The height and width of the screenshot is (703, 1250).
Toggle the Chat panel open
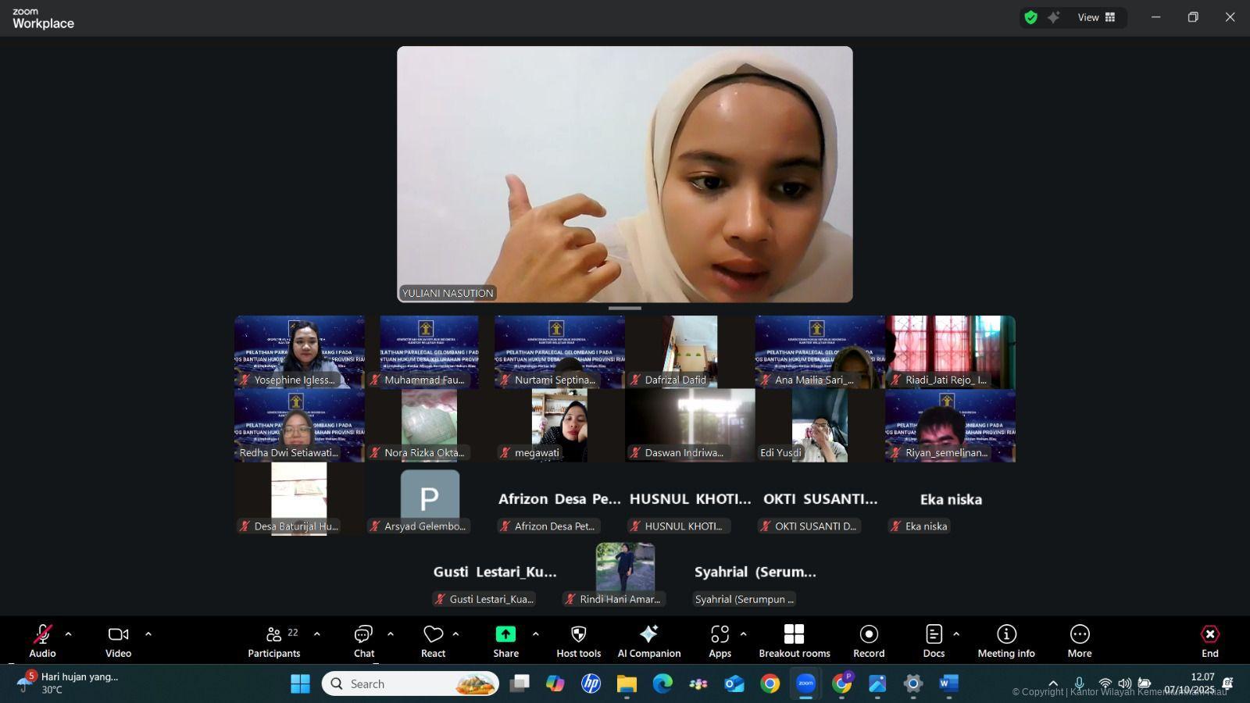tap(363, 634)
